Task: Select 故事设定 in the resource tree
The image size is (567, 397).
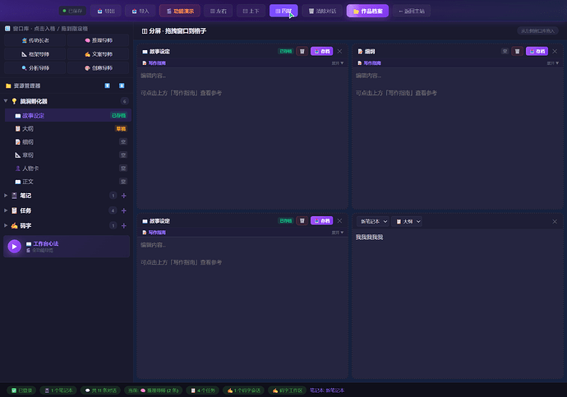Action: [x=68, y=115]
